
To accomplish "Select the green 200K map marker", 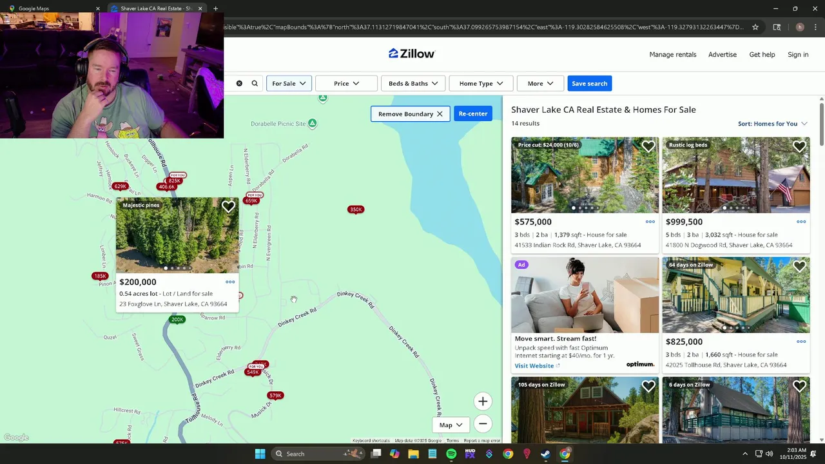I will coord(177,320).
